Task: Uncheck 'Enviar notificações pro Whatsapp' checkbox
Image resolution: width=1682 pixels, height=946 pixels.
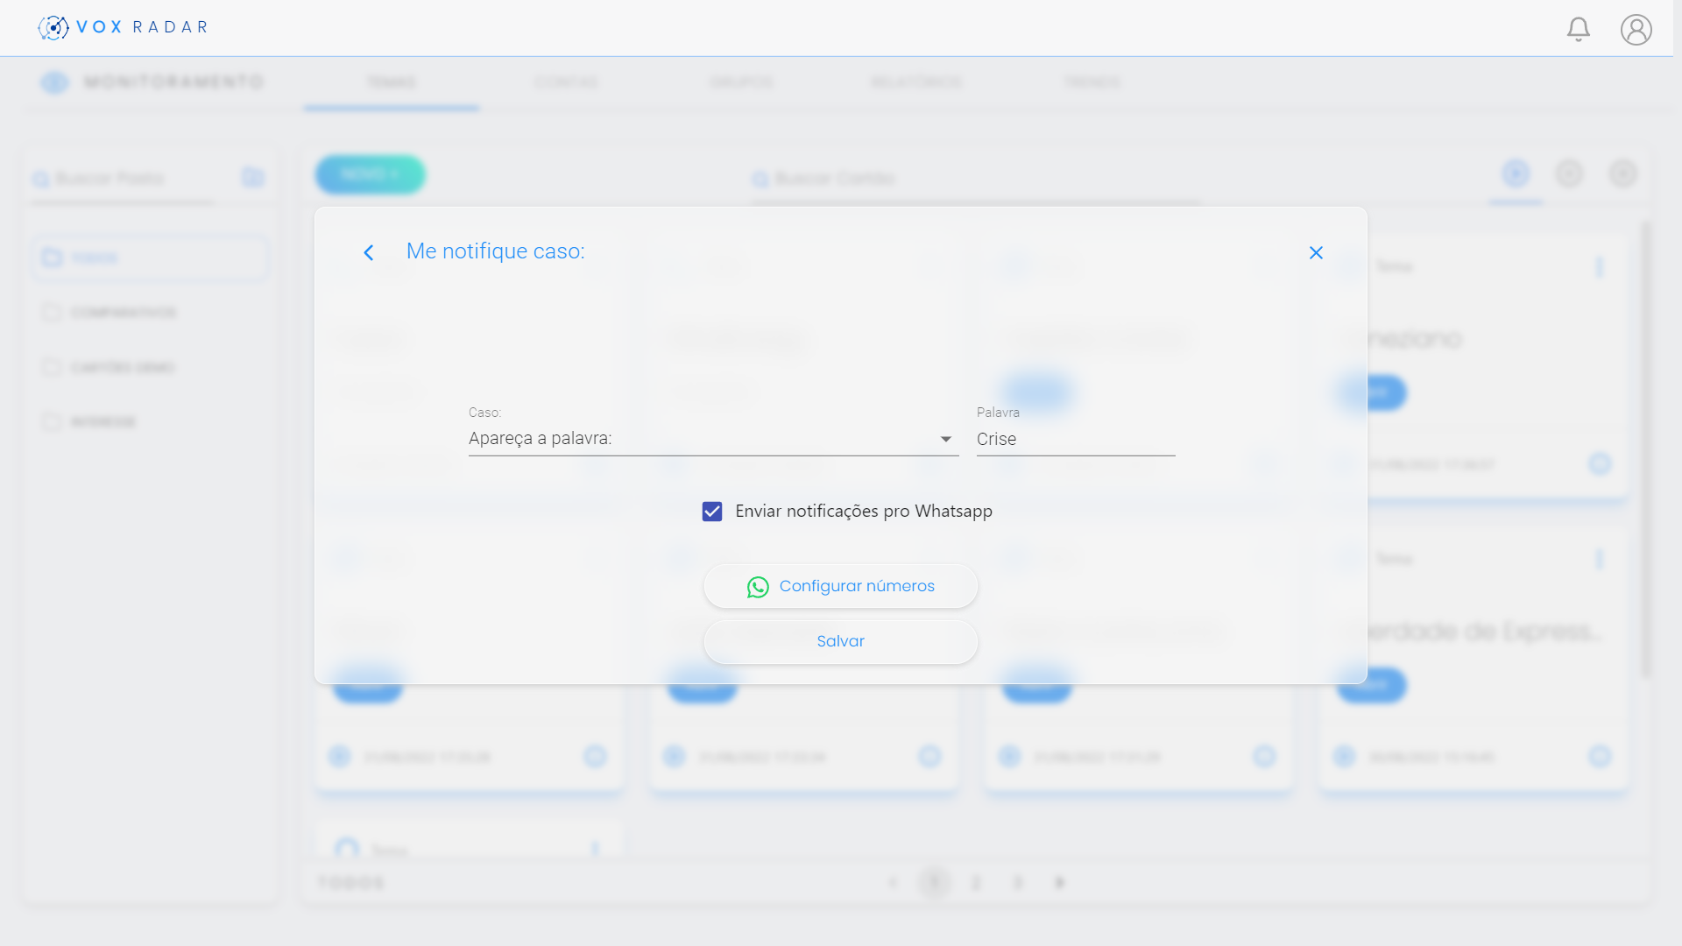Action: point(712,512)
